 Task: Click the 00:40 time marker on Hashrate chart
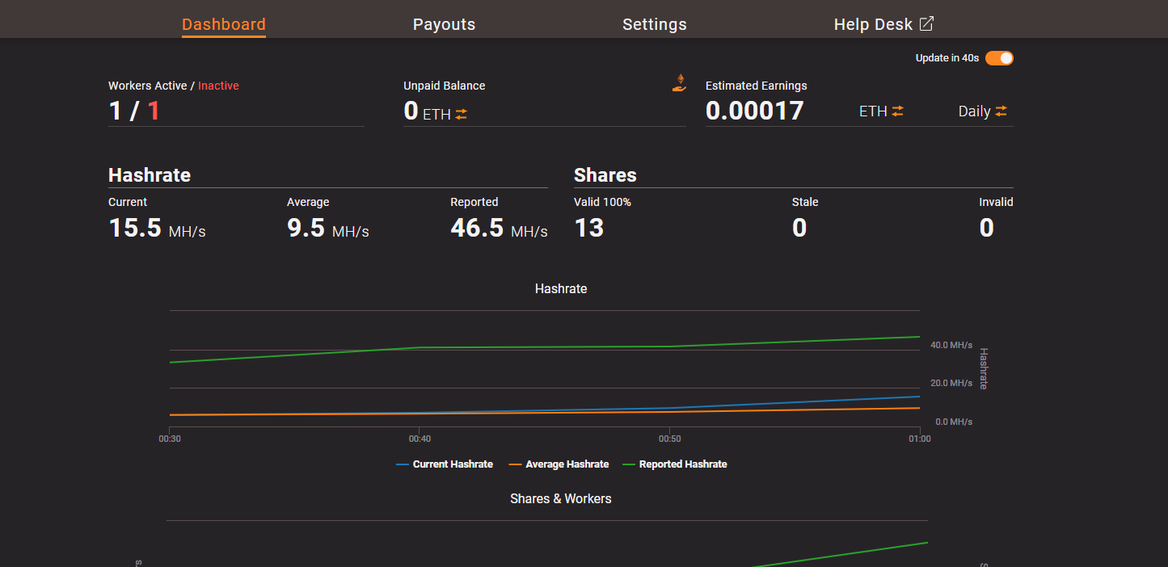pos(420,439)
